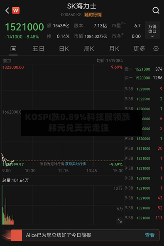The image size is (164, 246).
Task: Tap the 延时行情 delayed-quote badge
Action: pos(93,15)
